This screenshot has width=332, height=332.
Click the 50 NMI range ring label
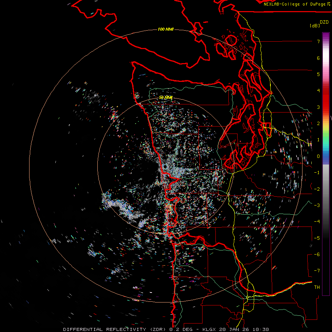click(166, 97)
